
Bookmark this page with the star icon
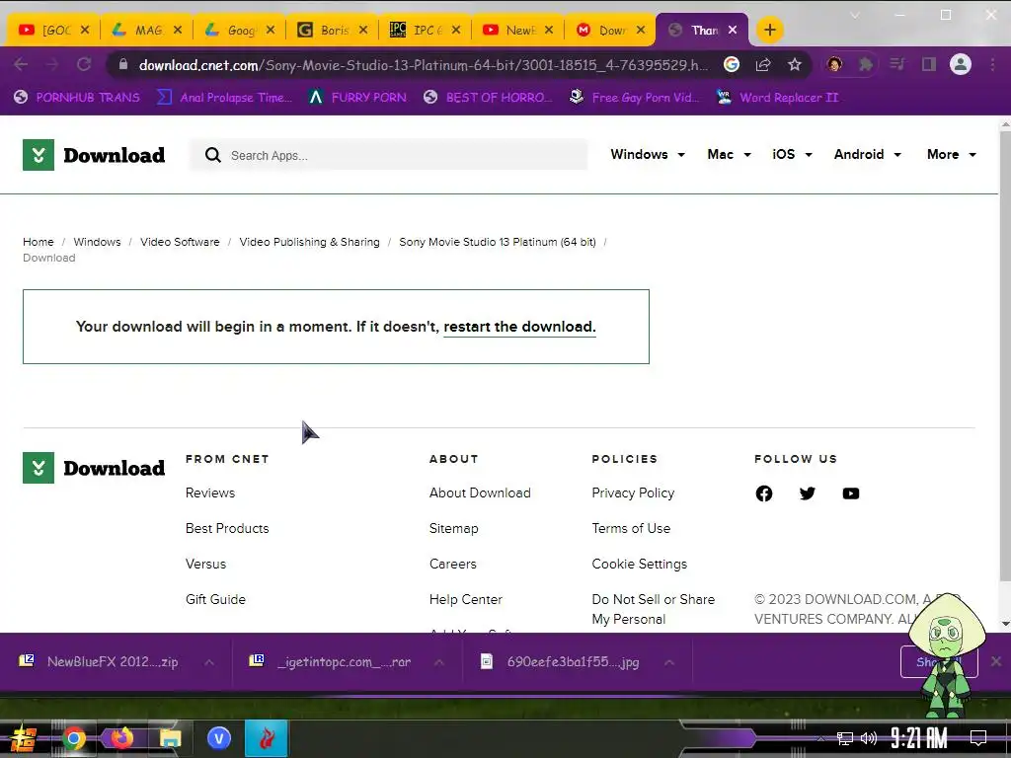(795, 64)
